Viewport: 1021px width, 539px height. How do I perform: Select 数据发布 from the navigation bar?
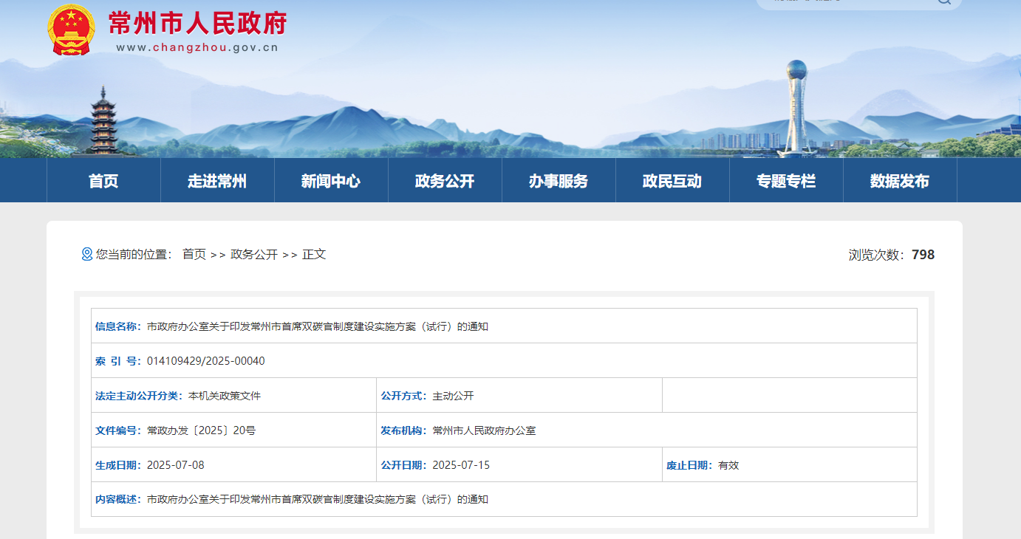(x=900, y=180)
